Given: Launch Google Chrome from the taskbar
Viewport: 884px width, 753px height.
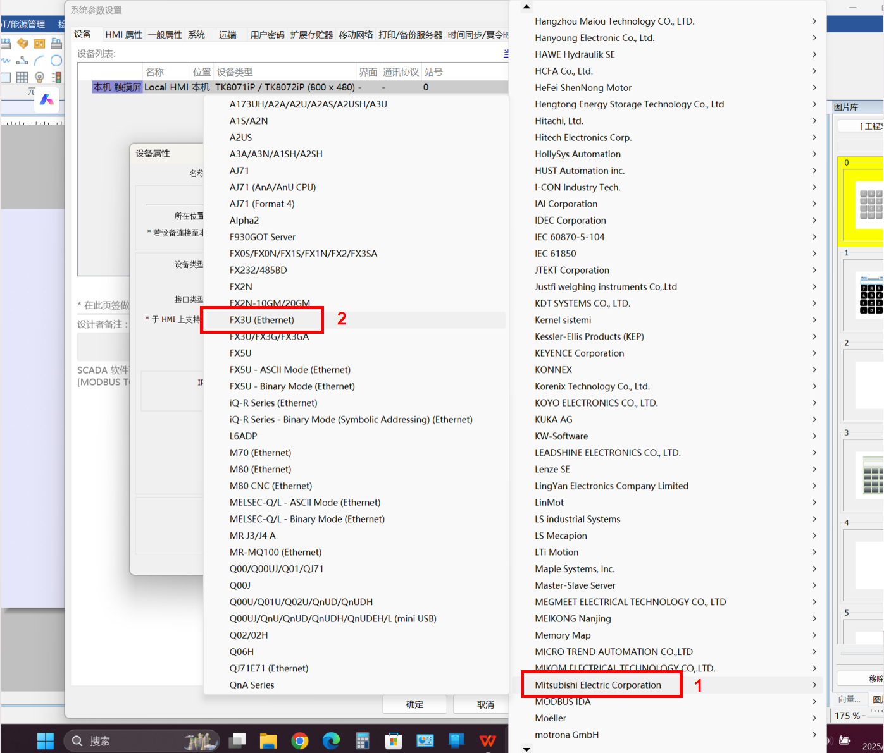Looking at the screenshot, I should click(300, 740).
